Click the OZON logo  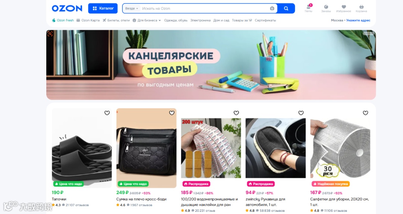click(x=67, y=9)
